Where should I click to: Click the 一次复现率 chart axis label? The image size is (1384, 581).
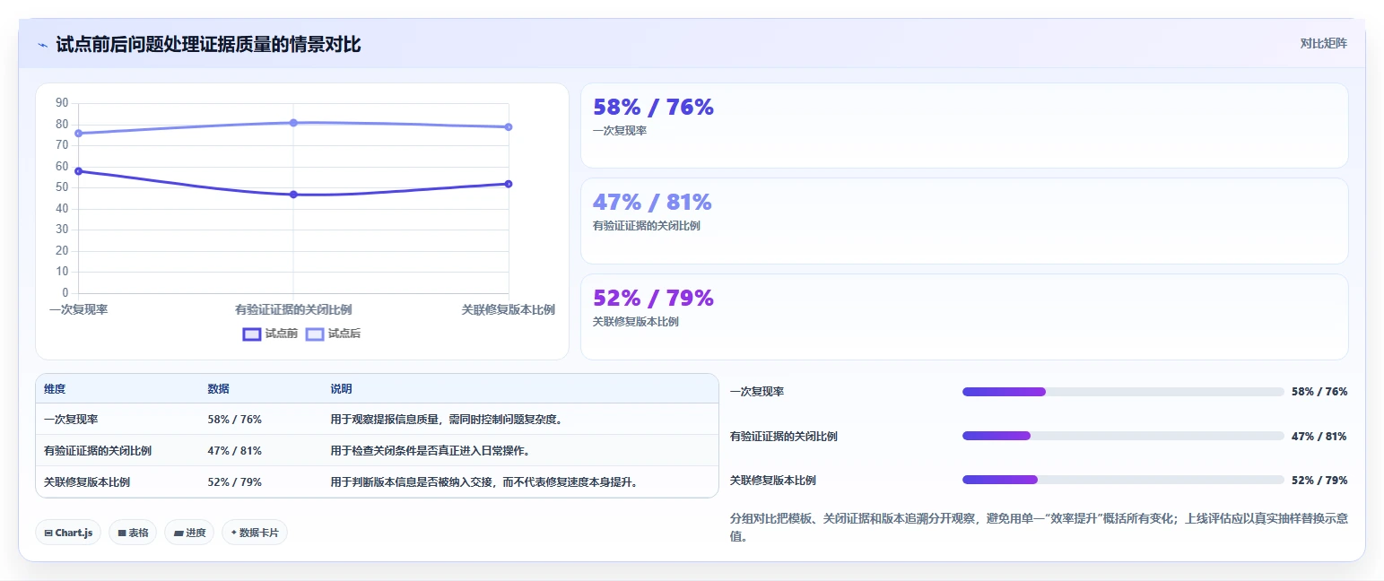click(79, 309)
